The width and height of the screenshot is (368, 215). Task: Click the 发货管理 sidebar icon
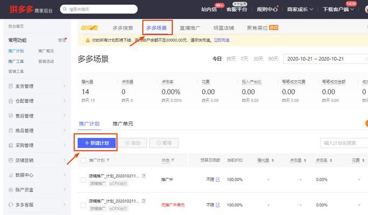(11, 86)
